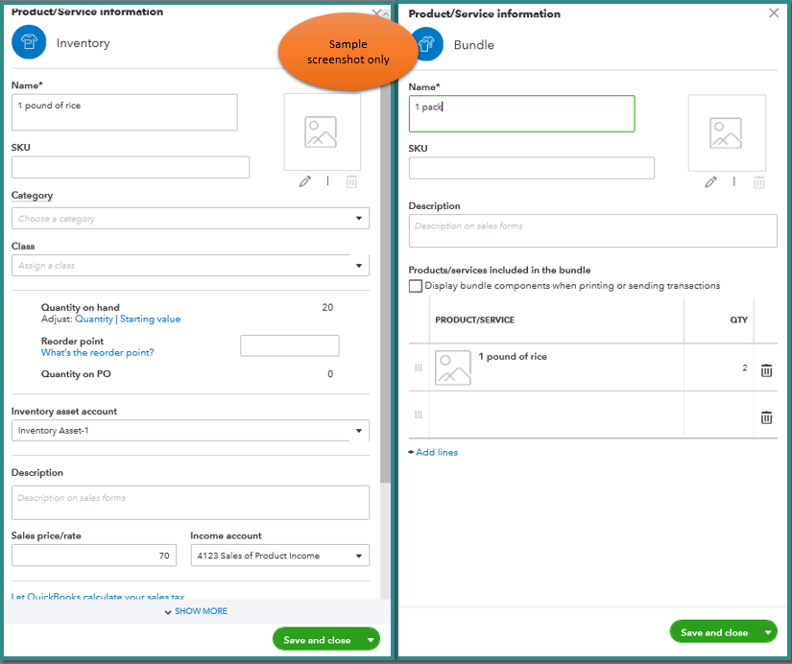The image size is (792, 664).
Task: Open the Assign a class dropdown
Action: (359, 265)
